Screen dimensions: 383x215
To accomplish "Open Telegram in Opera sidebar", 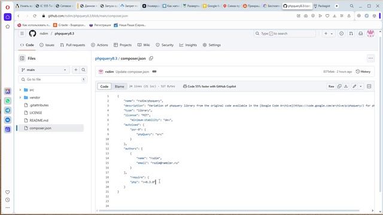I will [x=8, y=110].
